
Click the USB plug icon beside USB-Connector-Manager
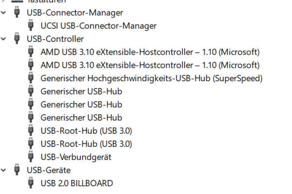(x=17, y=12)
